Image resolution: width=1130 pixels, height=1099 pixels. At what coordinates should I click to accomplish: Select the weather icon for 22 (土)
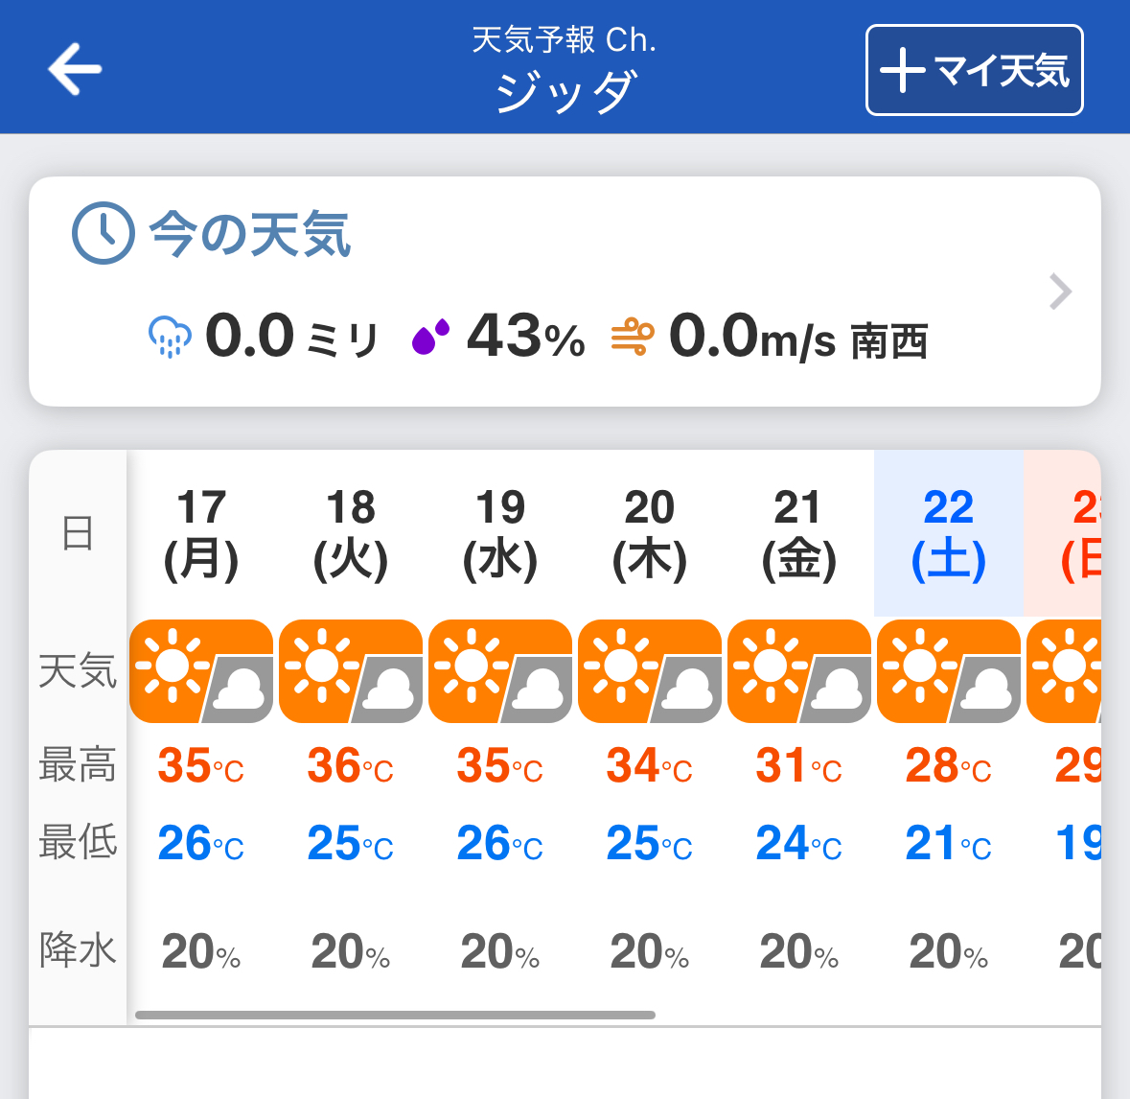[x=949, y=670]
